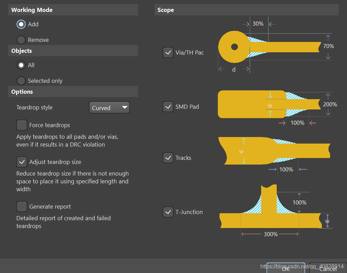
Task: Select the Add working mode radio button
Action: click(21, 24)
